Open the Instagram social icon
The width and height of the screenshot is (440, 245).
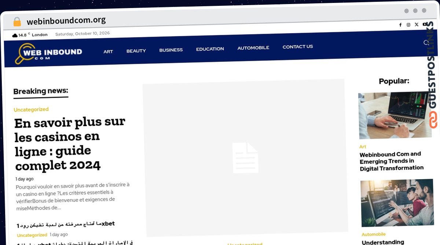(408, 25)
